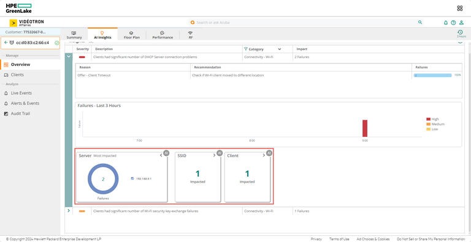
Task: Click the AI badge on Client card
Action: (269, 153)
